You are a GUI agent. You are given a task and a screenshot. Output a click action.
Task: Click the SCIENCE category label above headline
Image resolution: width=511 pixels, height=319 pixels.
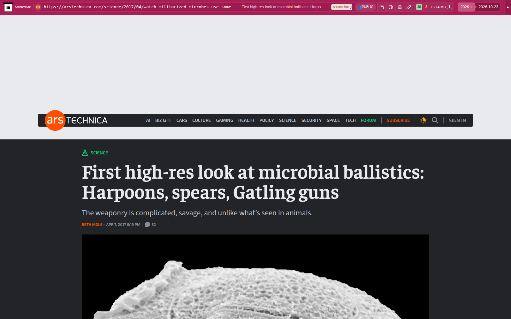tap(99, 153)
